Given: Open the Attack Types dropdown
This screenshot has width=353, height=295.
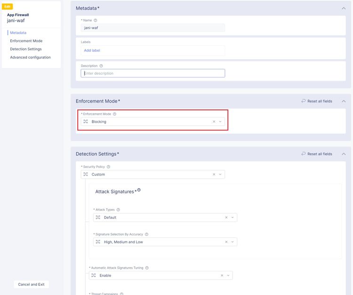Looking at the screenshot, I should [x=233, y=217].
